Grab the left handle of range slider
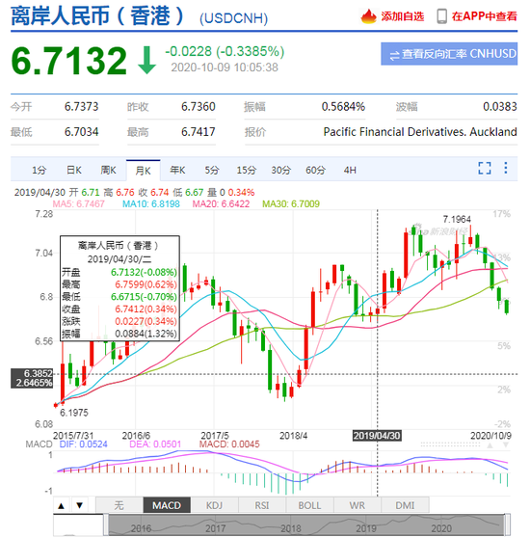Image resolution: width=530 pixels, height=538 pixels. (x=106, y=525)
